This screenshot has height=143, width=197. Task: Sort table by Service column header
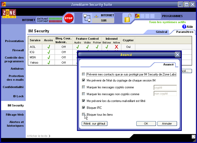[x=35, y=40]
